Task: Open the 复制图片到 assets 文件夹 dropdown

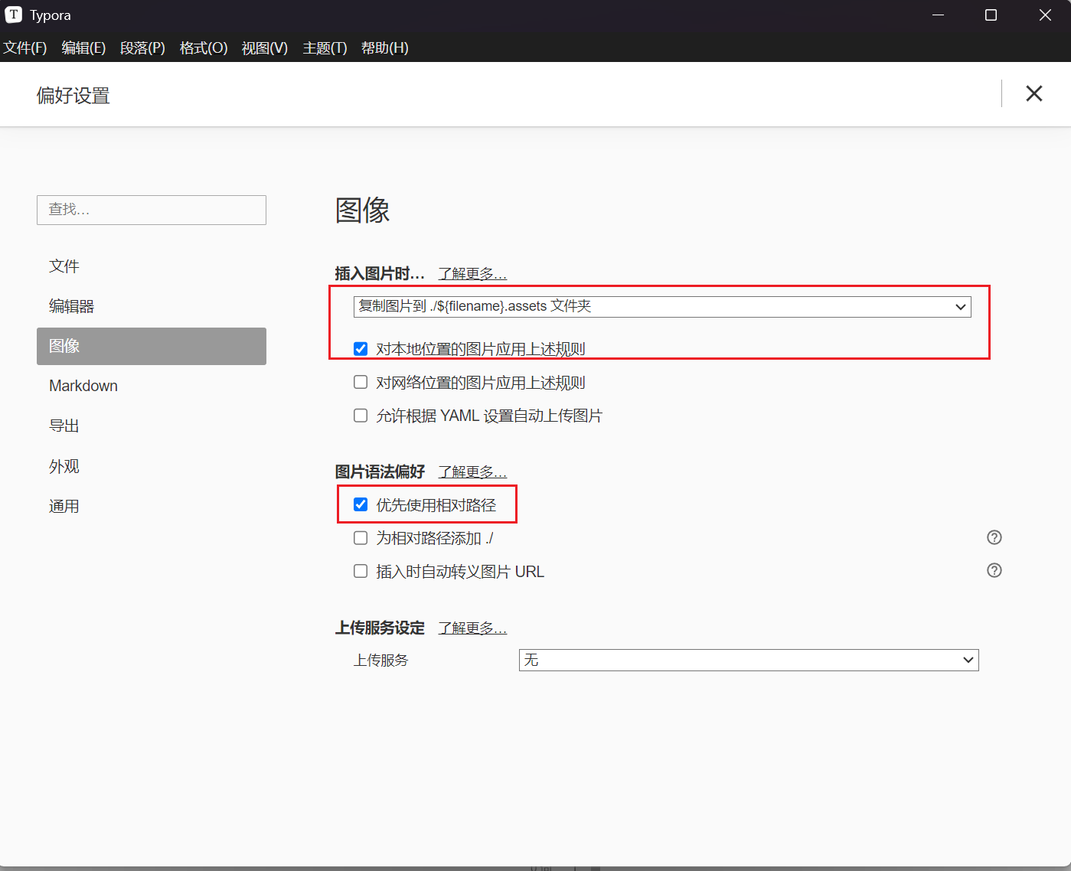Action: pos(662,307)
